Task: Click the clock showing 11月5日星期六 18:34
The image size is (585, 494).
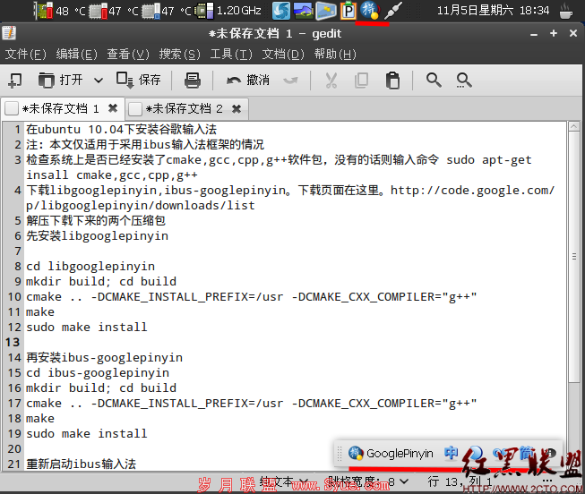Action: (x=494, y=11)
